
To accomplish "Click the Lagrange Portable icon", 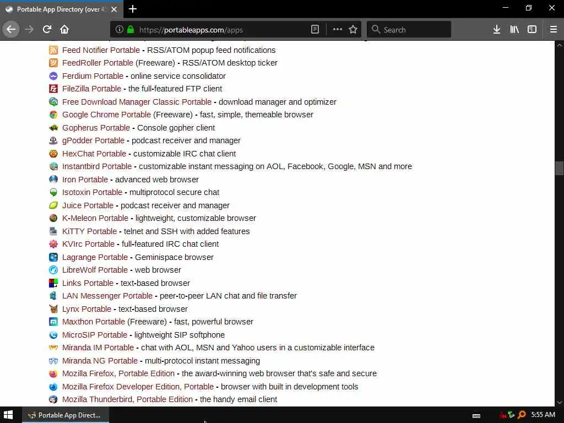I will point(53,257).
